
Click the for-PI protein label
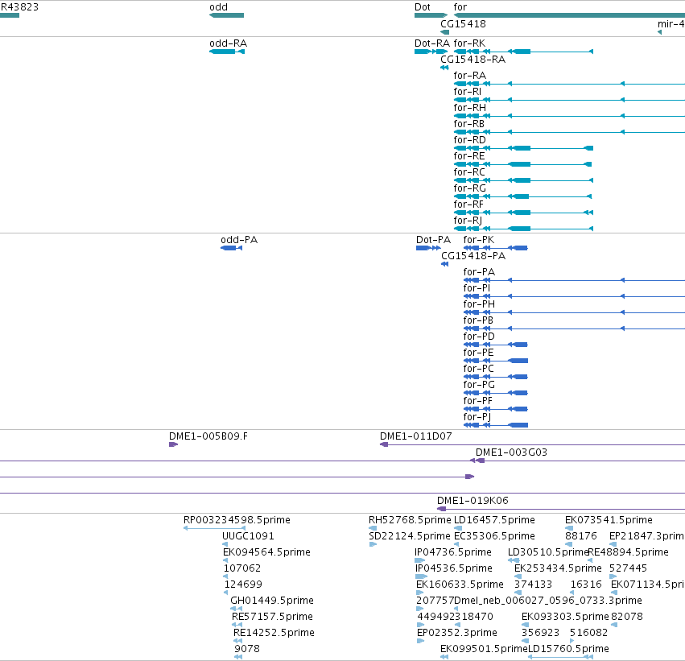[x=477, y=288]
